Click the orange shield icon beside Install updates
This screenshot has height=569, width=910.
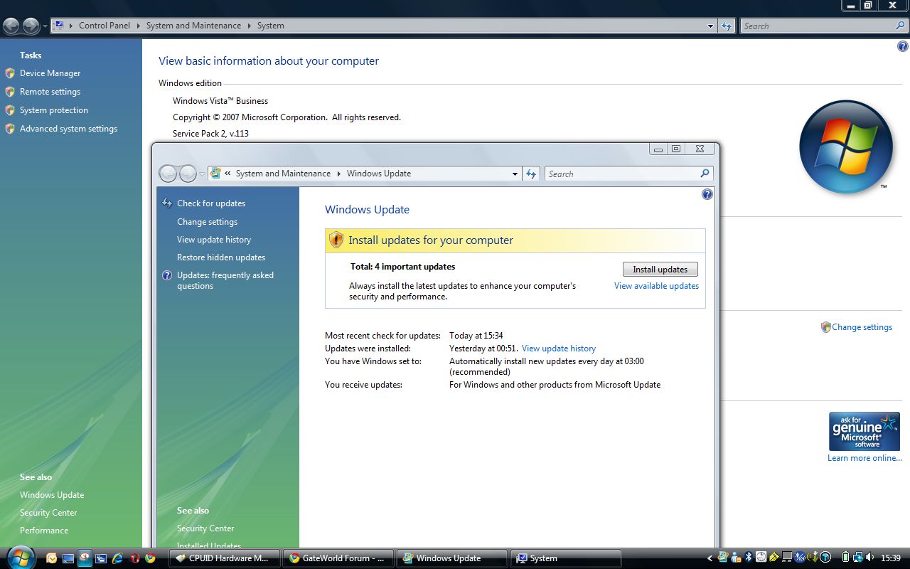point(336,240)
